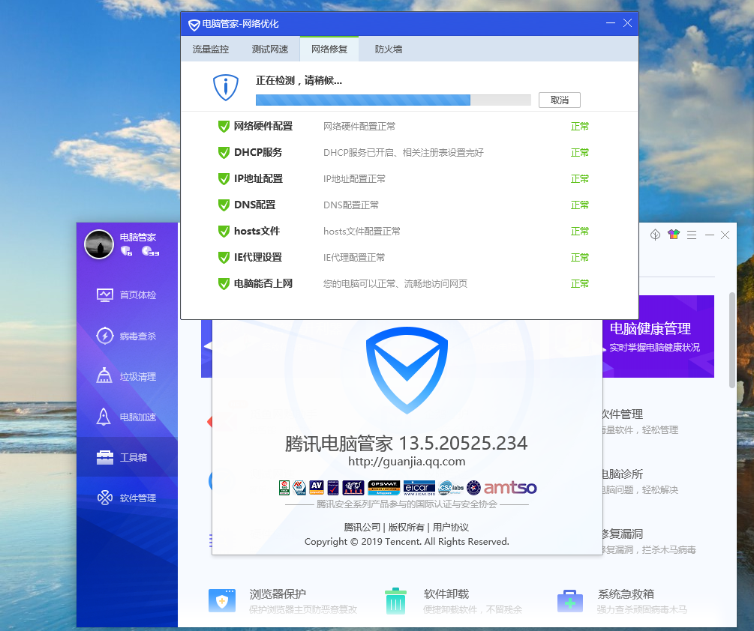This screenshot has height=631, width=754.
Task: Click the green check icon beside hosts文件
Action: point(224,232)
